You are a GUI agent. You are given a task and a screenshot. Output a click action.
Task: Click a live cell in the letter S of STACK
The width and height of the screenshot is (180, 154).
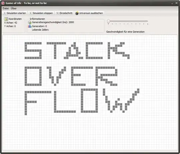tap(33, 51)
